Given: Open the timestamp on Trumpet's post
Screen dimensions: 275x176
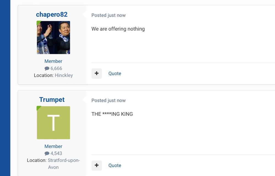Looking at the screenshot, I should (109, 101).
